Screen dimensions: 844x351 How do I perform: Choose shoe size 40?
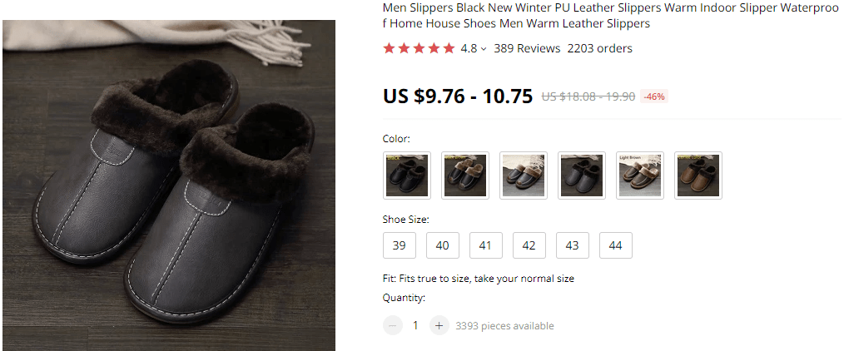click(x=443, y=245)
